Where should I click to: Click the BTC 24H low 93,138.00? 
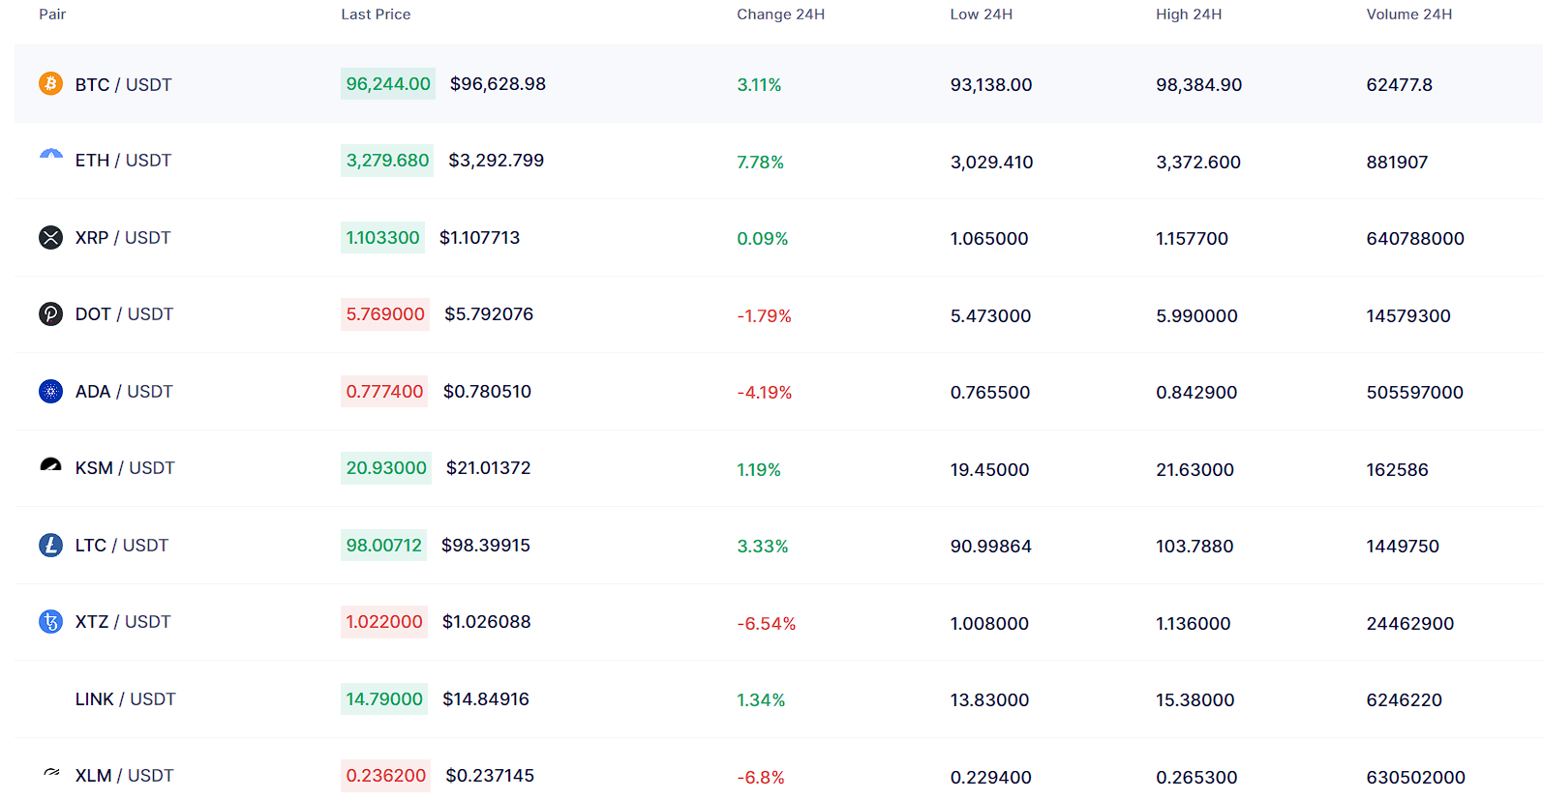[991, 85]
